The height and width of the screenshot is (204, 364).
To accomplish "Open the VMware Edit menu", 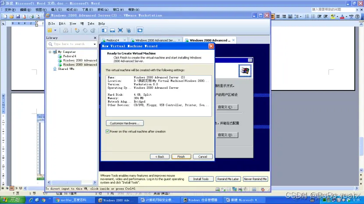I will (62, 23).
